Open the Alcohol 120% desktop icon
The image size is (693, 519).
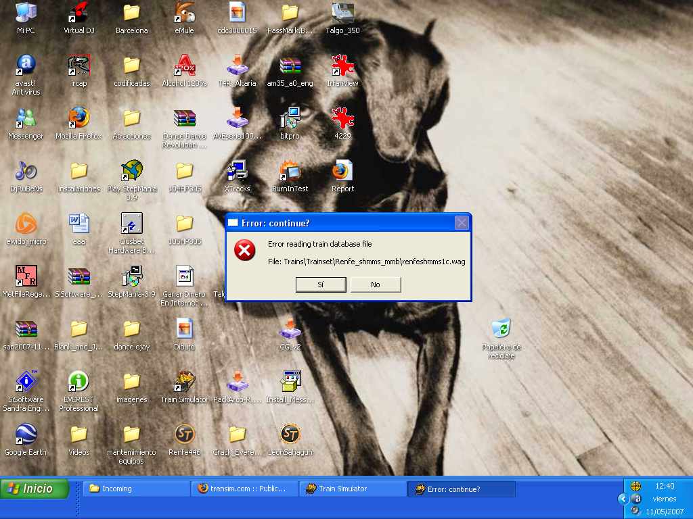[x=184, y=66]
